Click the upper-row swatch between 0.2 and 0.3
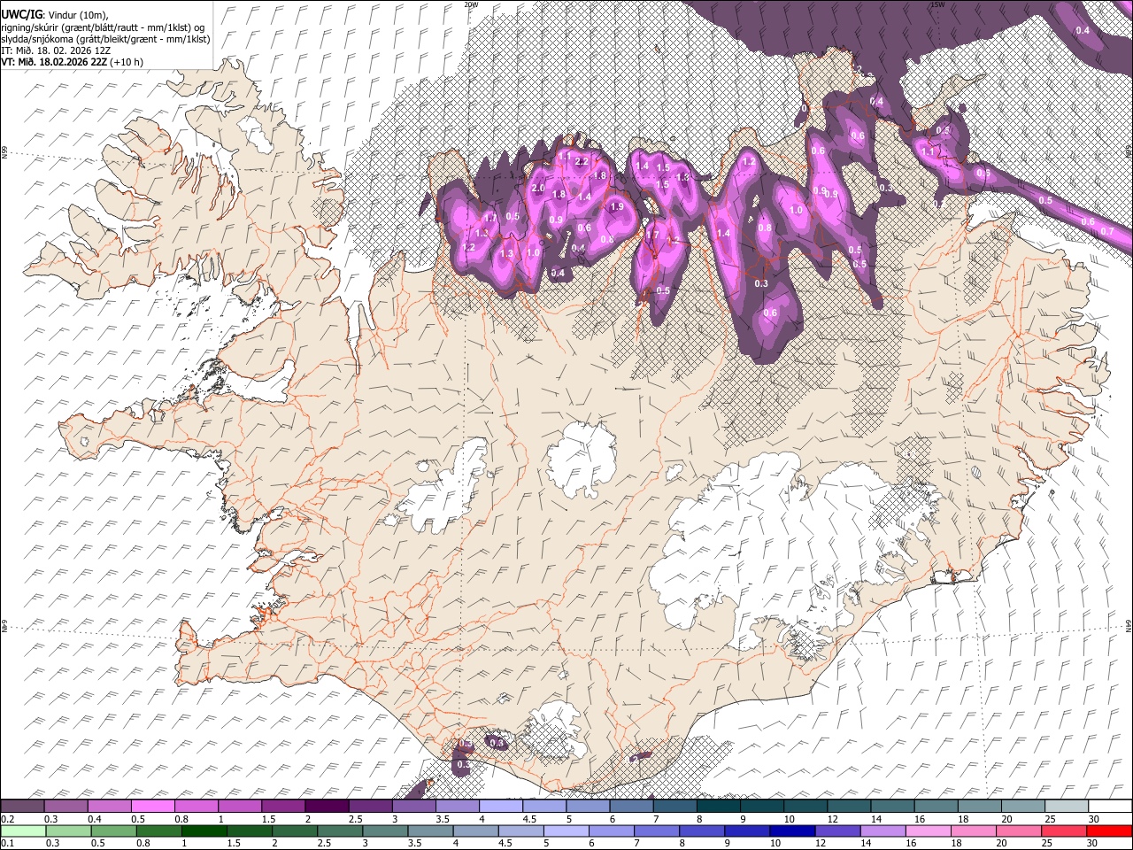The width and height of the screenshot is (1133, 850). tap(22, 806)
